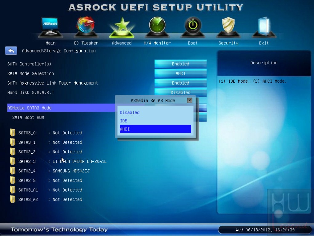Open SATA2_2 Not Detected entry
This screenshot has width=314, height=236.
(67, 152)
